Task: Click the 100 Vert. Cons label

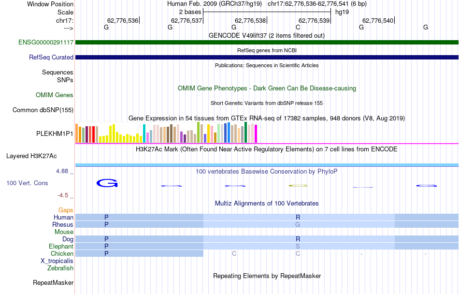Action: [x=27, y=183]
